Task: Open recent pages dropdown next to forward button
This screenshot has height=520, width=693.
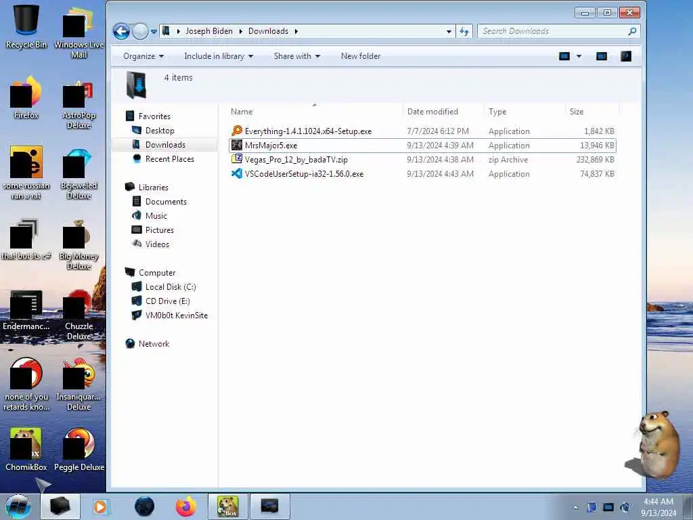Action: click(154, 31)
